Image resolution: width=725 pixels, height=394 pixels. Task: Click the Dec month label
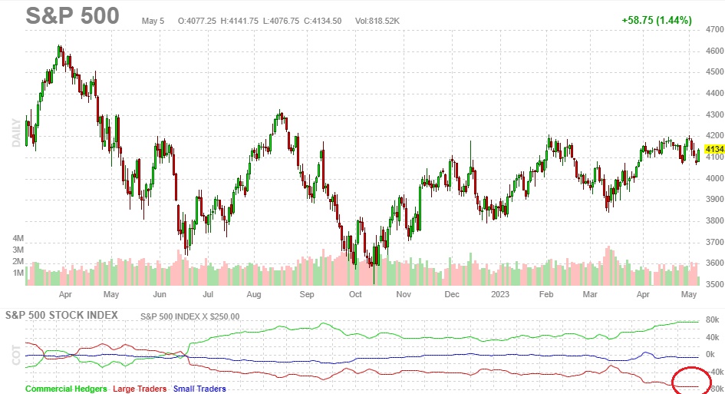(x=452, y=294)
